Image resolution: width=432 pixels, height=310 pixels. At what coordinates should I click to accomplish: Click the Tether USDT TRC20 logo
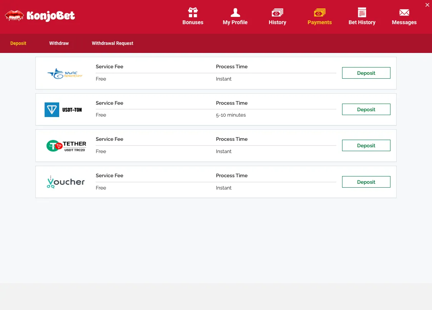(66, 146)
